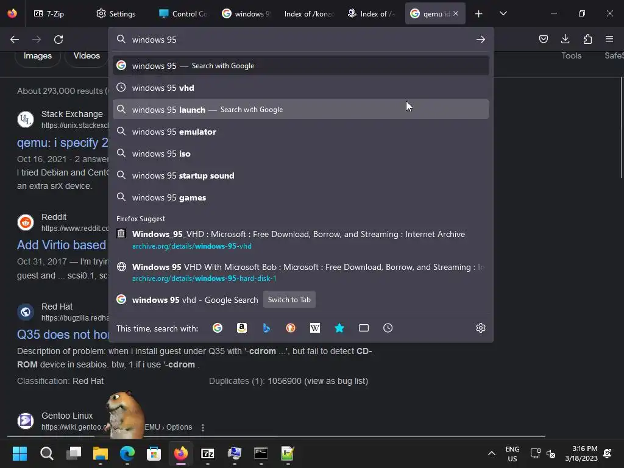Viewport: 624px width, 468px height.
Task: Open 7-Zip from taskbar
Action: 207,453
